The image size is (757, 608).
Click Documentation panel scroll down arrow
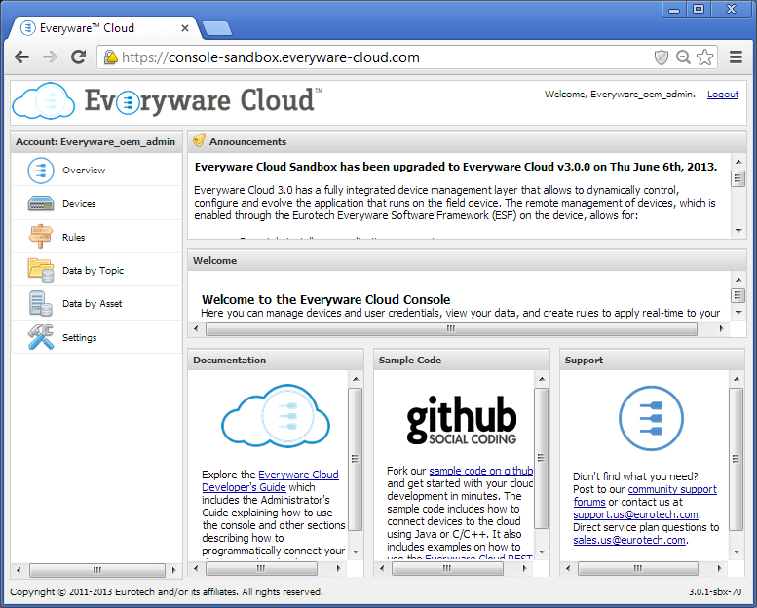coord(356,551)
